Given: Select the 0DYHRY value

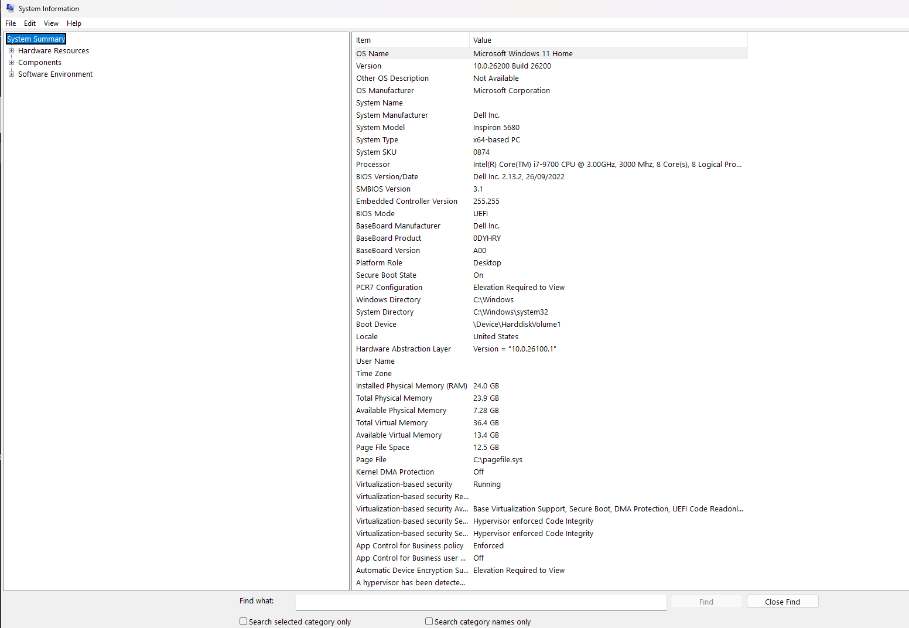Looking at the screenshot, I should point(487,238).
